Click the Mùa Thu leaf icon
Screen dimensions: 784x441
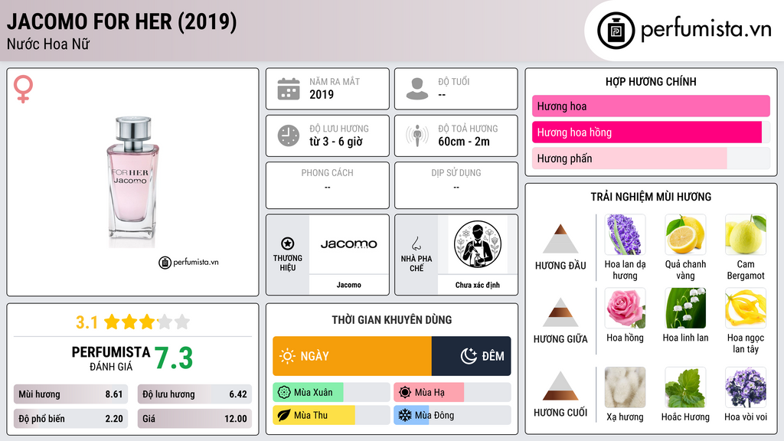[284, 415]
